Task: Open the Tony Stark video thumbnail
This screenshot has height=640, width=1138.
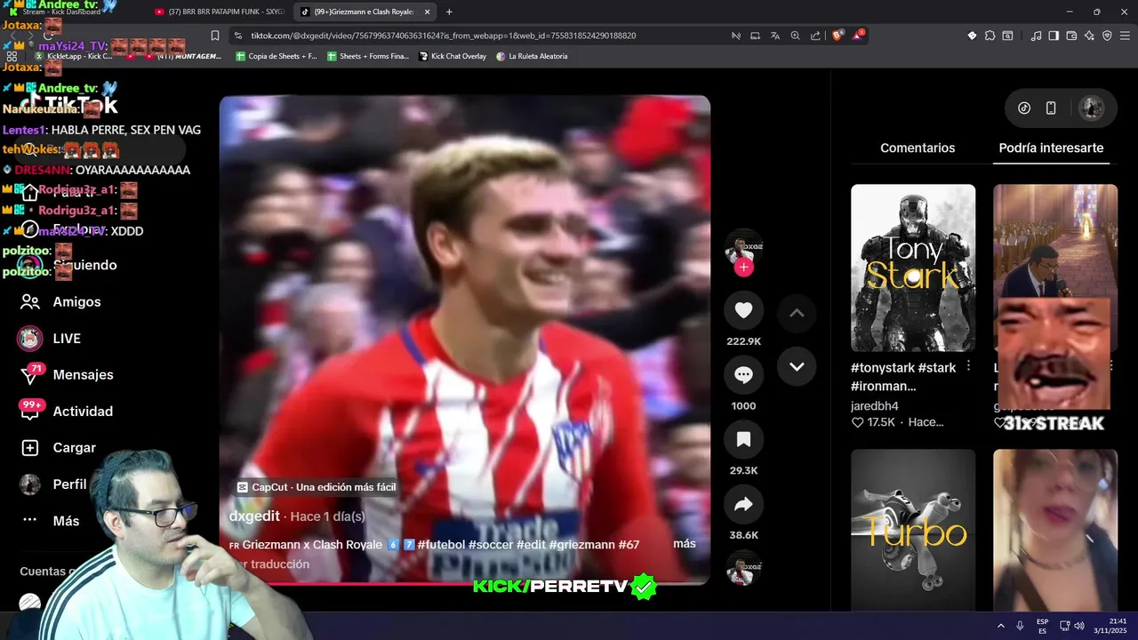Action: point(913,268)
